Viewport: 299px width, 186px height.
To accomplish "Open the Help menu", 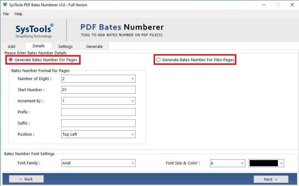I will coord(18,14).
